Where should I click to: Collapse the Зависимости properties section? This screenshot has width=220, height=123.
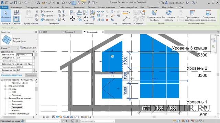(x=33, y=52)
